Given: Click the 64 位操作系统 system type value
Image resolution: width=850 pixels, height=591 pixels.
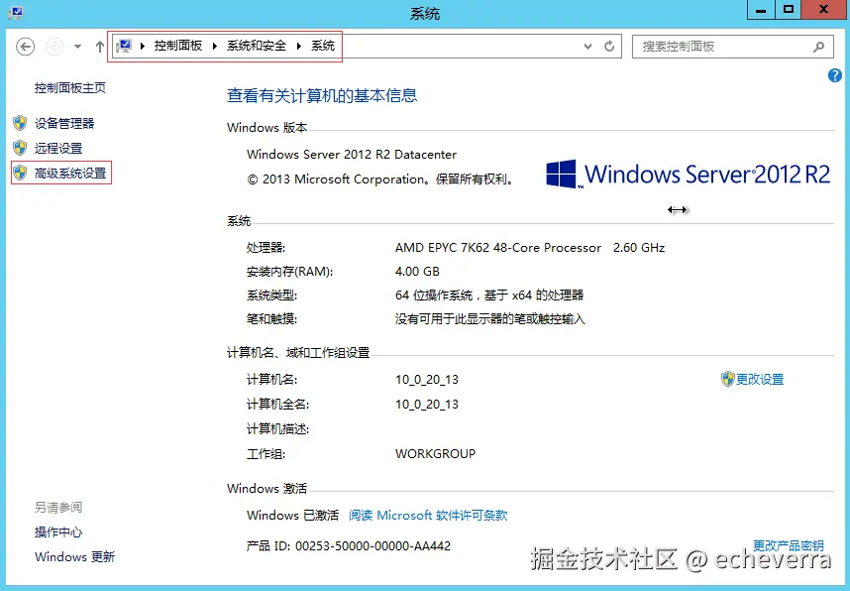Looking at the screenshot, I should tap(489, 295).
